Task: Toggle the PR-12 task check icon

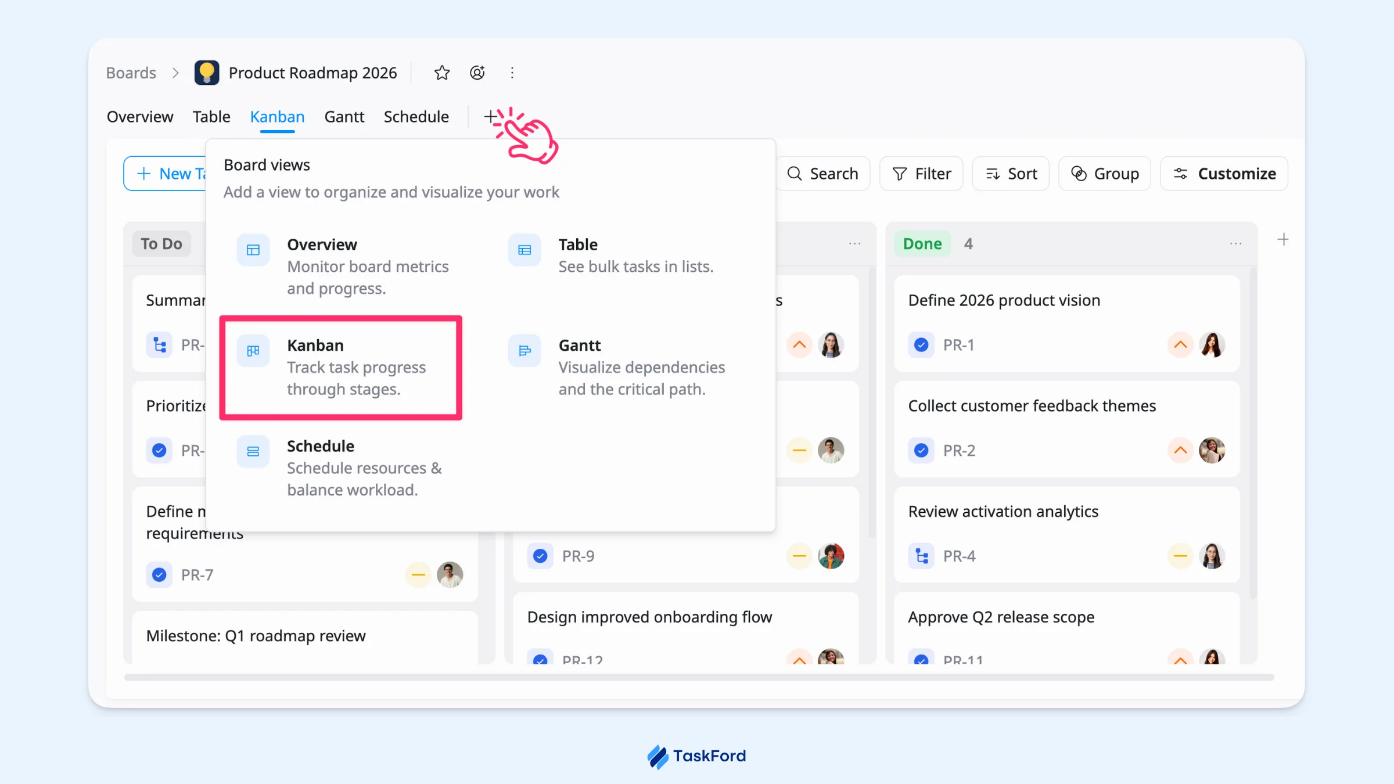Action: [x=540, y=657]
